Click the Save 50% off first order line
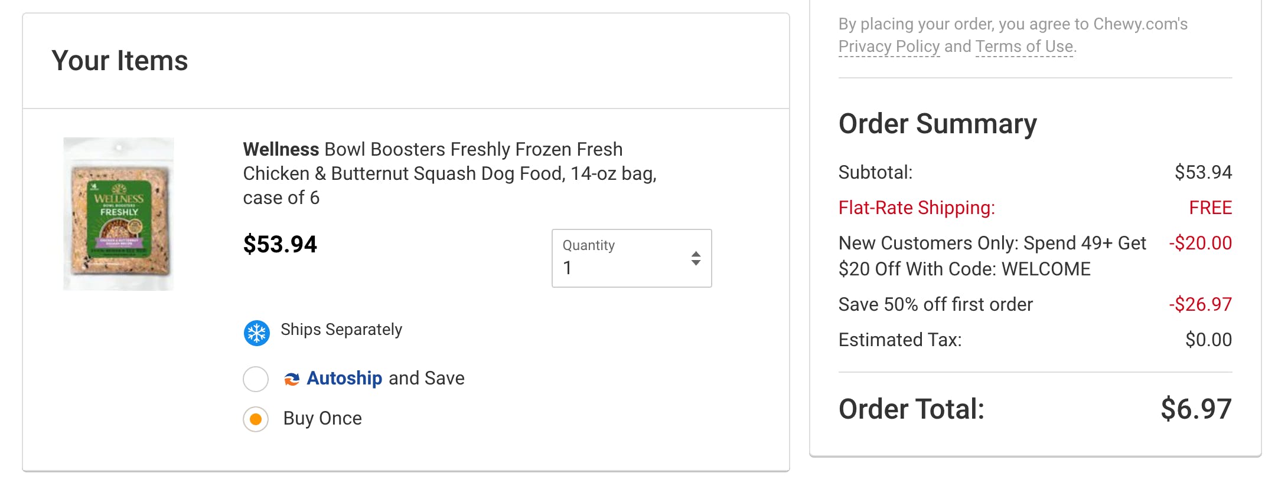Screen dimensions: 1278x480 click(935, 304)
